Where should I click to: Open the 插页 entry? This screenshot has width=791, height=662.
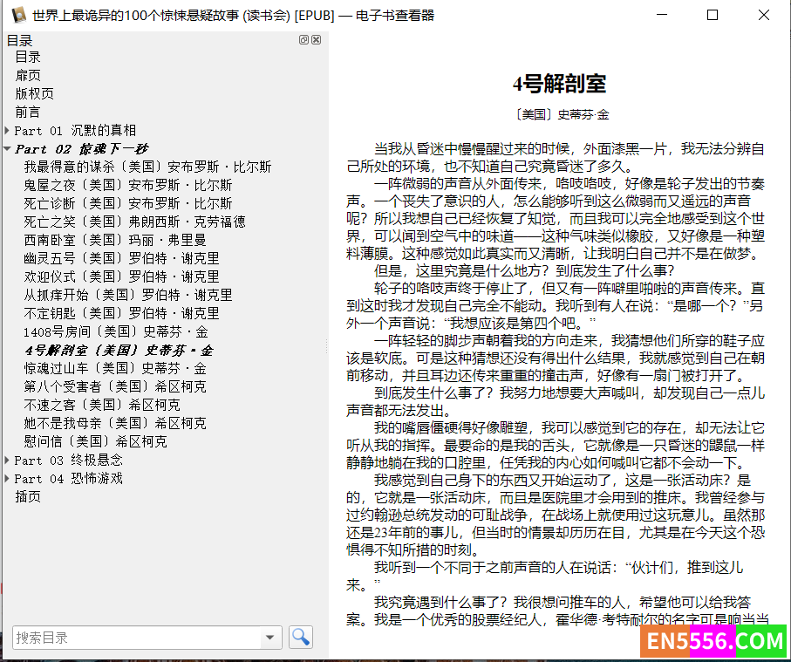point(28,496)
